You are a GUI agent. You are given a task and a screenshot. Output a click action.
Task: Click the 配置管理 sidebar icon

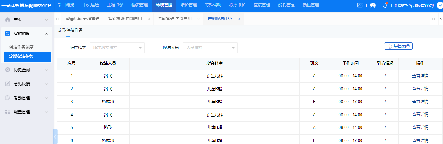[8, 112]
